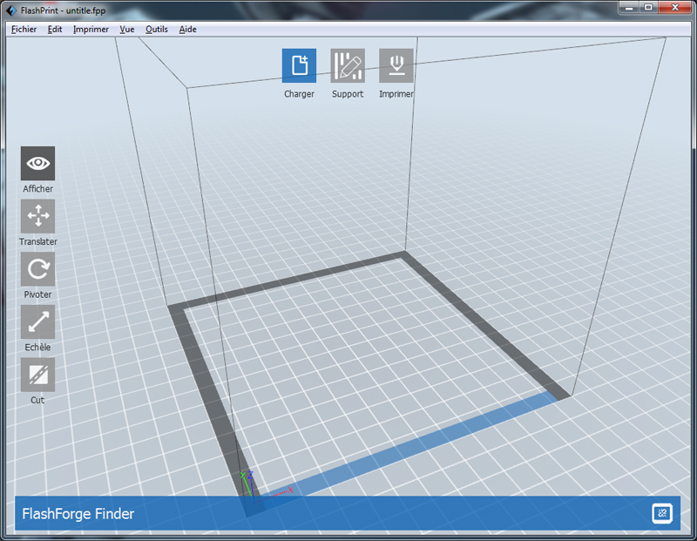This screenshot has height=541, width=697.
Task: Open the Support editing tool
Action: click(x=348, y=66)
